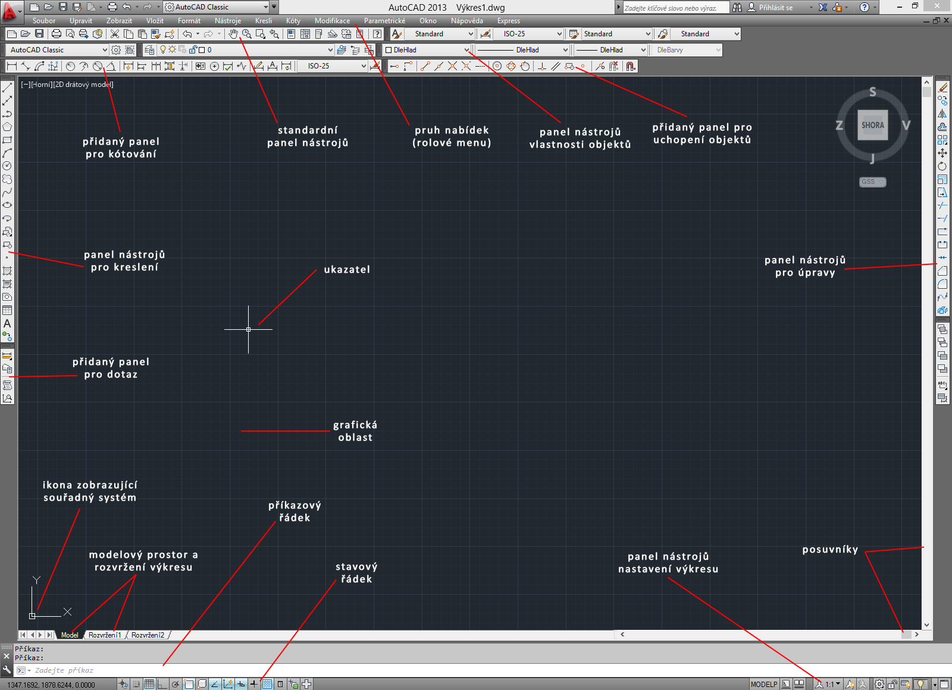Open Help question mark icon in standard toolbar
Viewport: 952px width, 690px height.
pos(377,34)
